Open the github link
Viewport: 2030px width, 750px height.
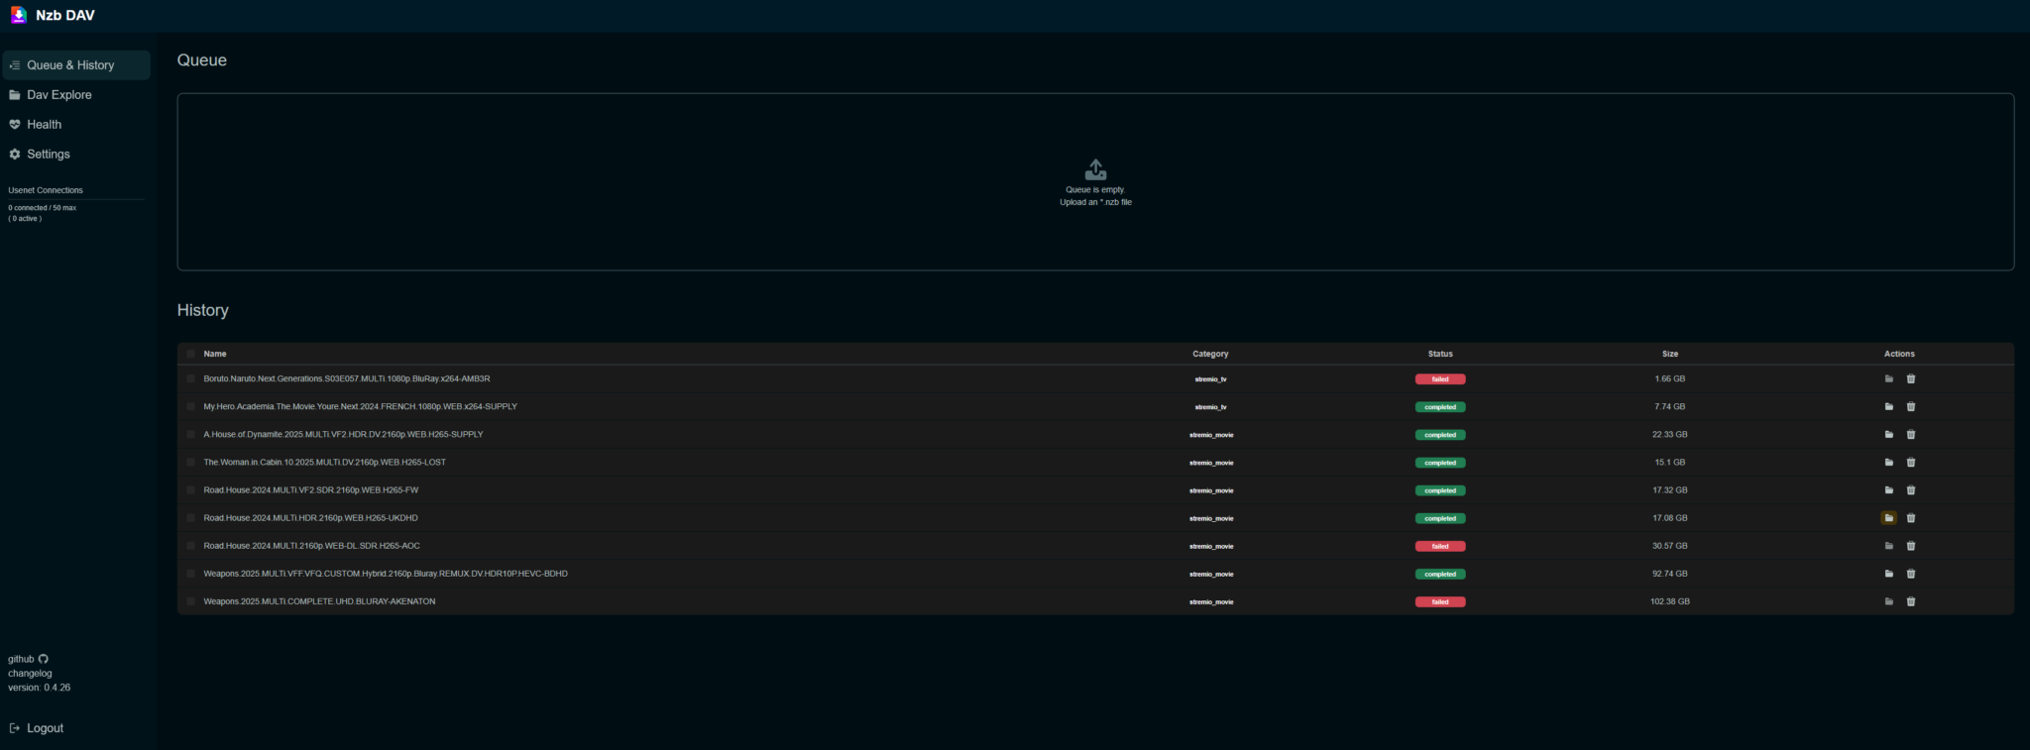(28, 659)
